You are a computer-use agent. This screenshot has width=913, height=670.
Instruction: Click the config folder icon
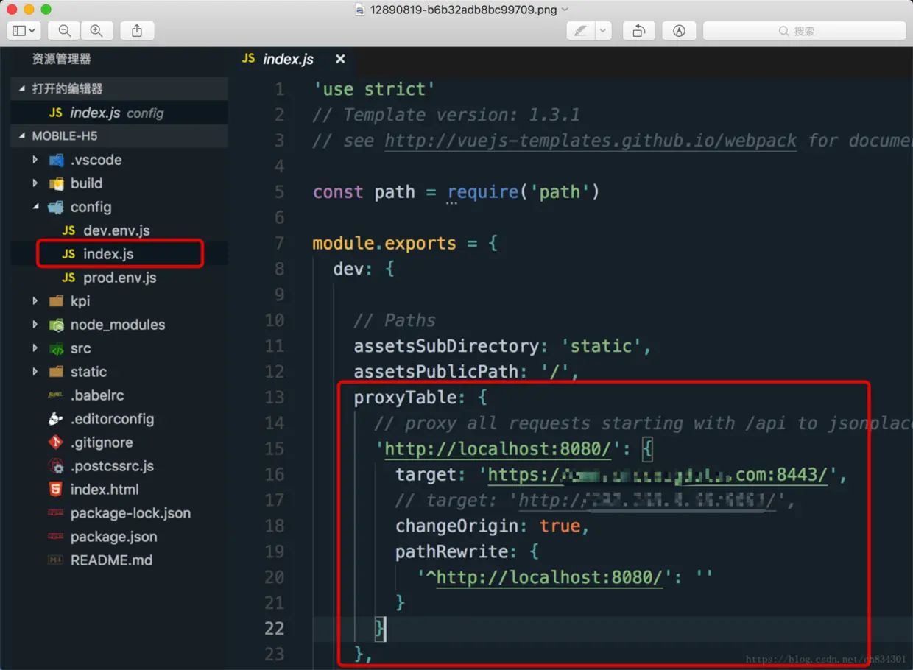coord(56,207)
